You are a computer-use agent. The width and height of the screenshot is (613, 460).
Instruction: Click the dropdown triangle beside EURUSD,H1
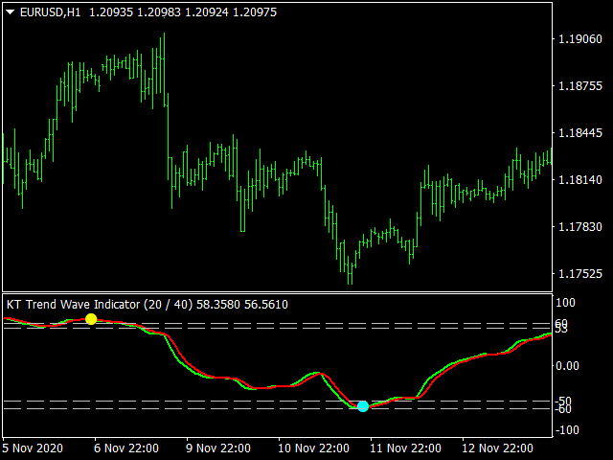[11, 12]
